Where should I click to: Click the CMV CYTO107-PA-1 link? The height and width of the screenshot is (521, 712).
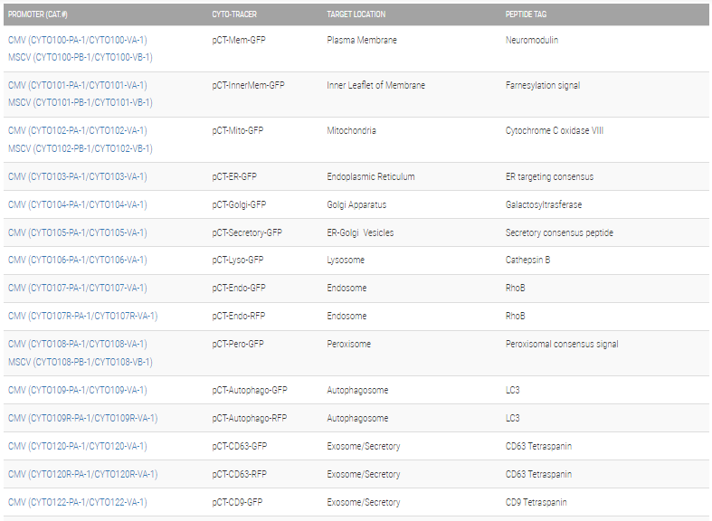coord(77,288)
